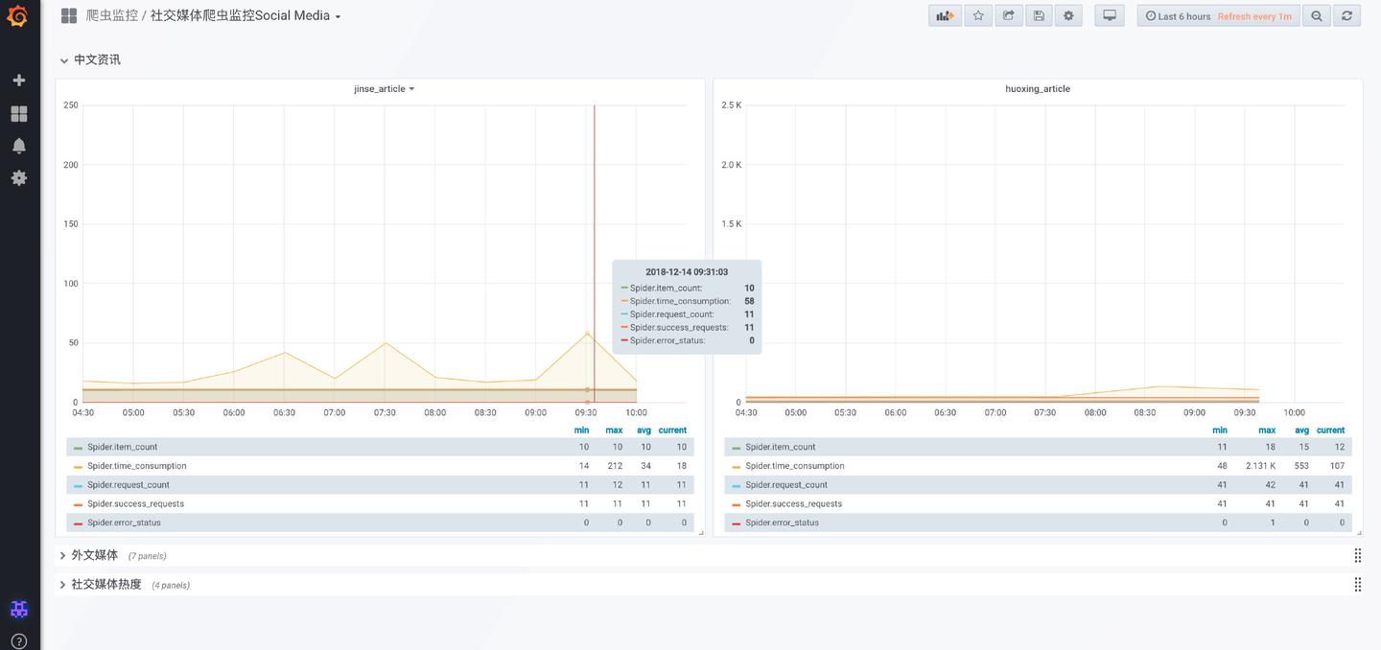Zoom out the time range

pyautogui.click(x=1317, y=15)
